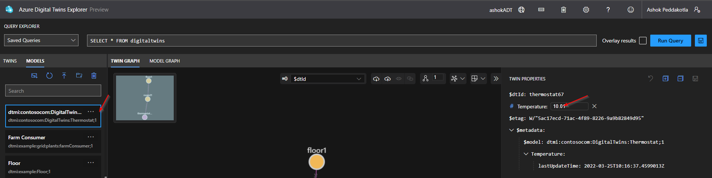Click the expansion level tree icon

pos(426,79)
